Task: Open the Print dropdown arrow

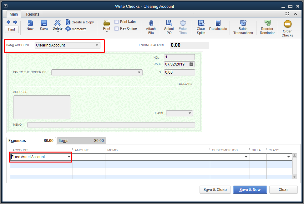Action: click(107, 32)
